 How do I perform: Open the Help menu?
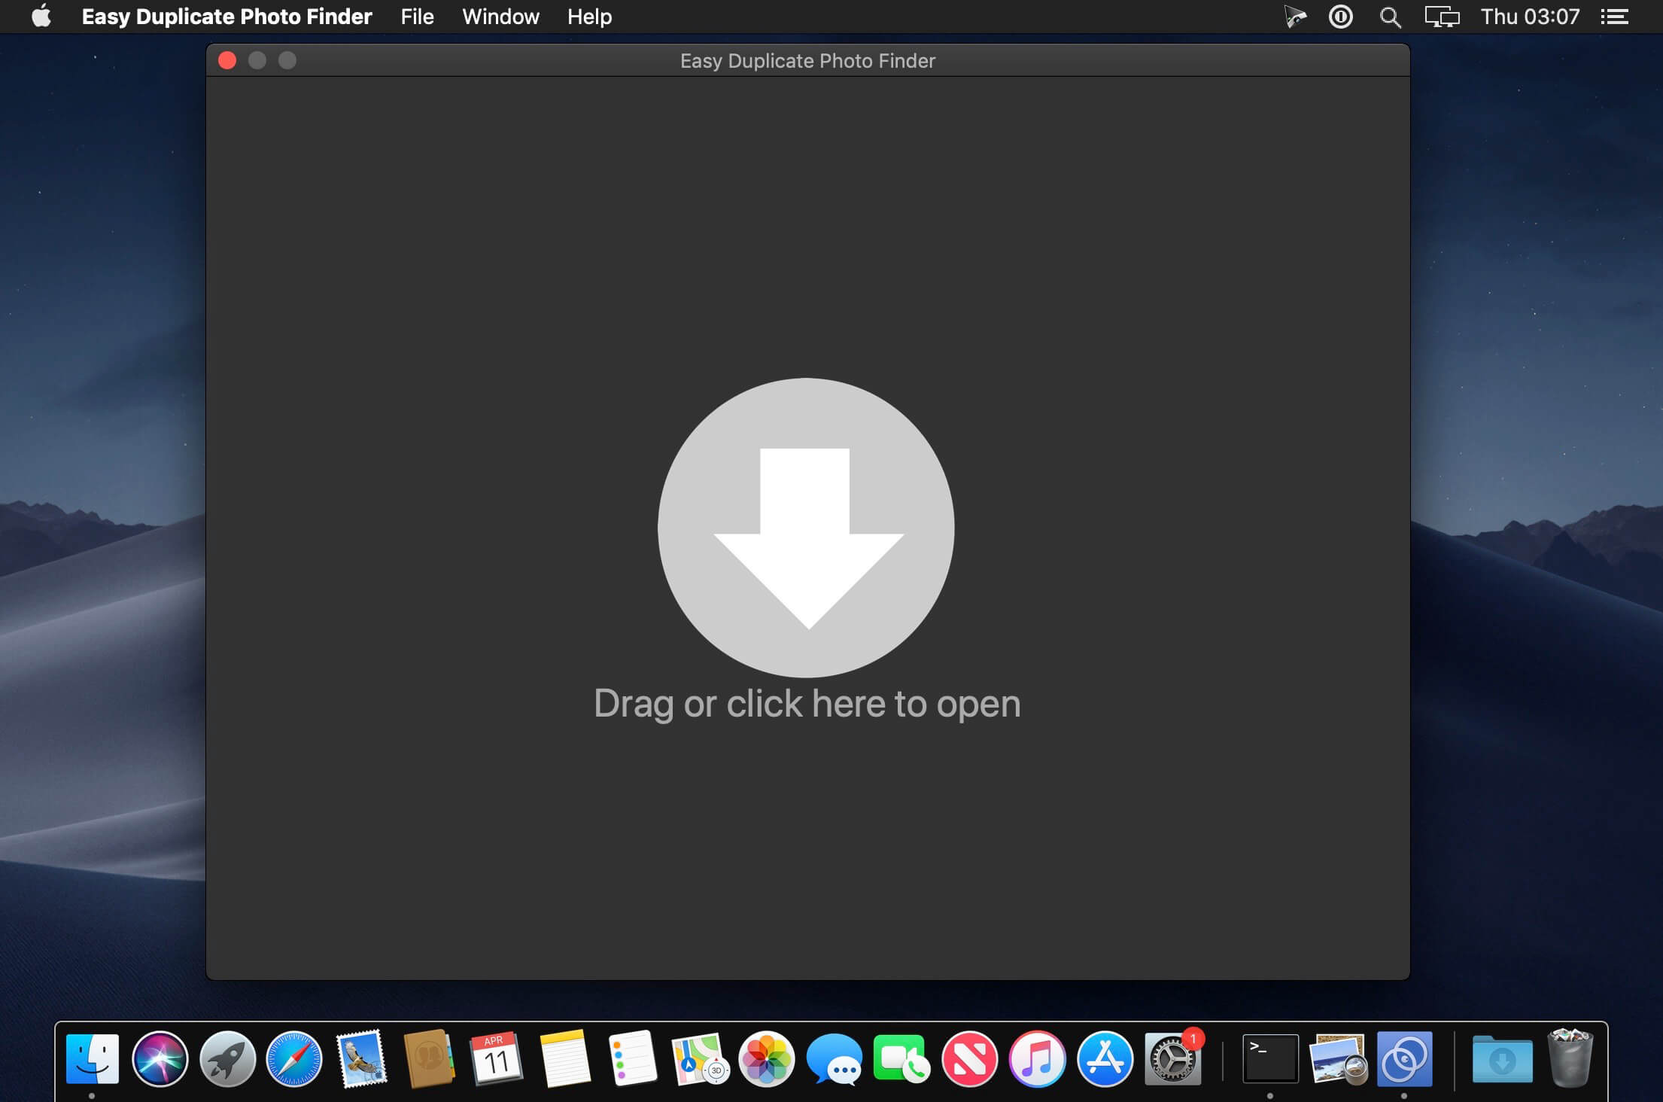pos(589,17)
